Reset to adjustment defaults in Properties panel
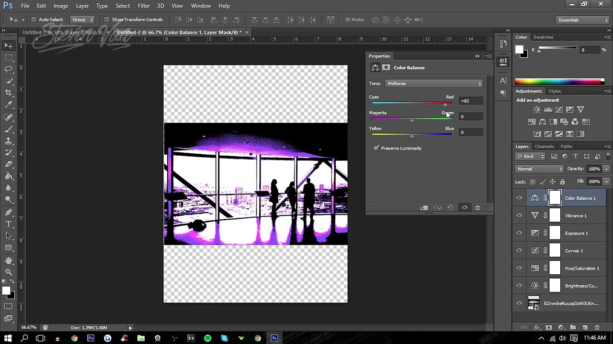The width and height of the screenshot is (613, 344). pos(450,207)
